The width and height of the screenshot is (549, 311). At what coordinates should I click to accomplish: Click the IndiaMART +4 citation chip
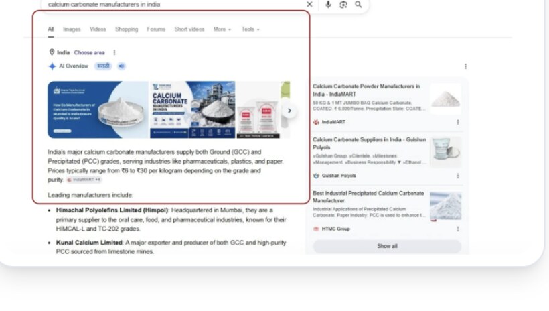pyautogui.click(x=84, y=180)
